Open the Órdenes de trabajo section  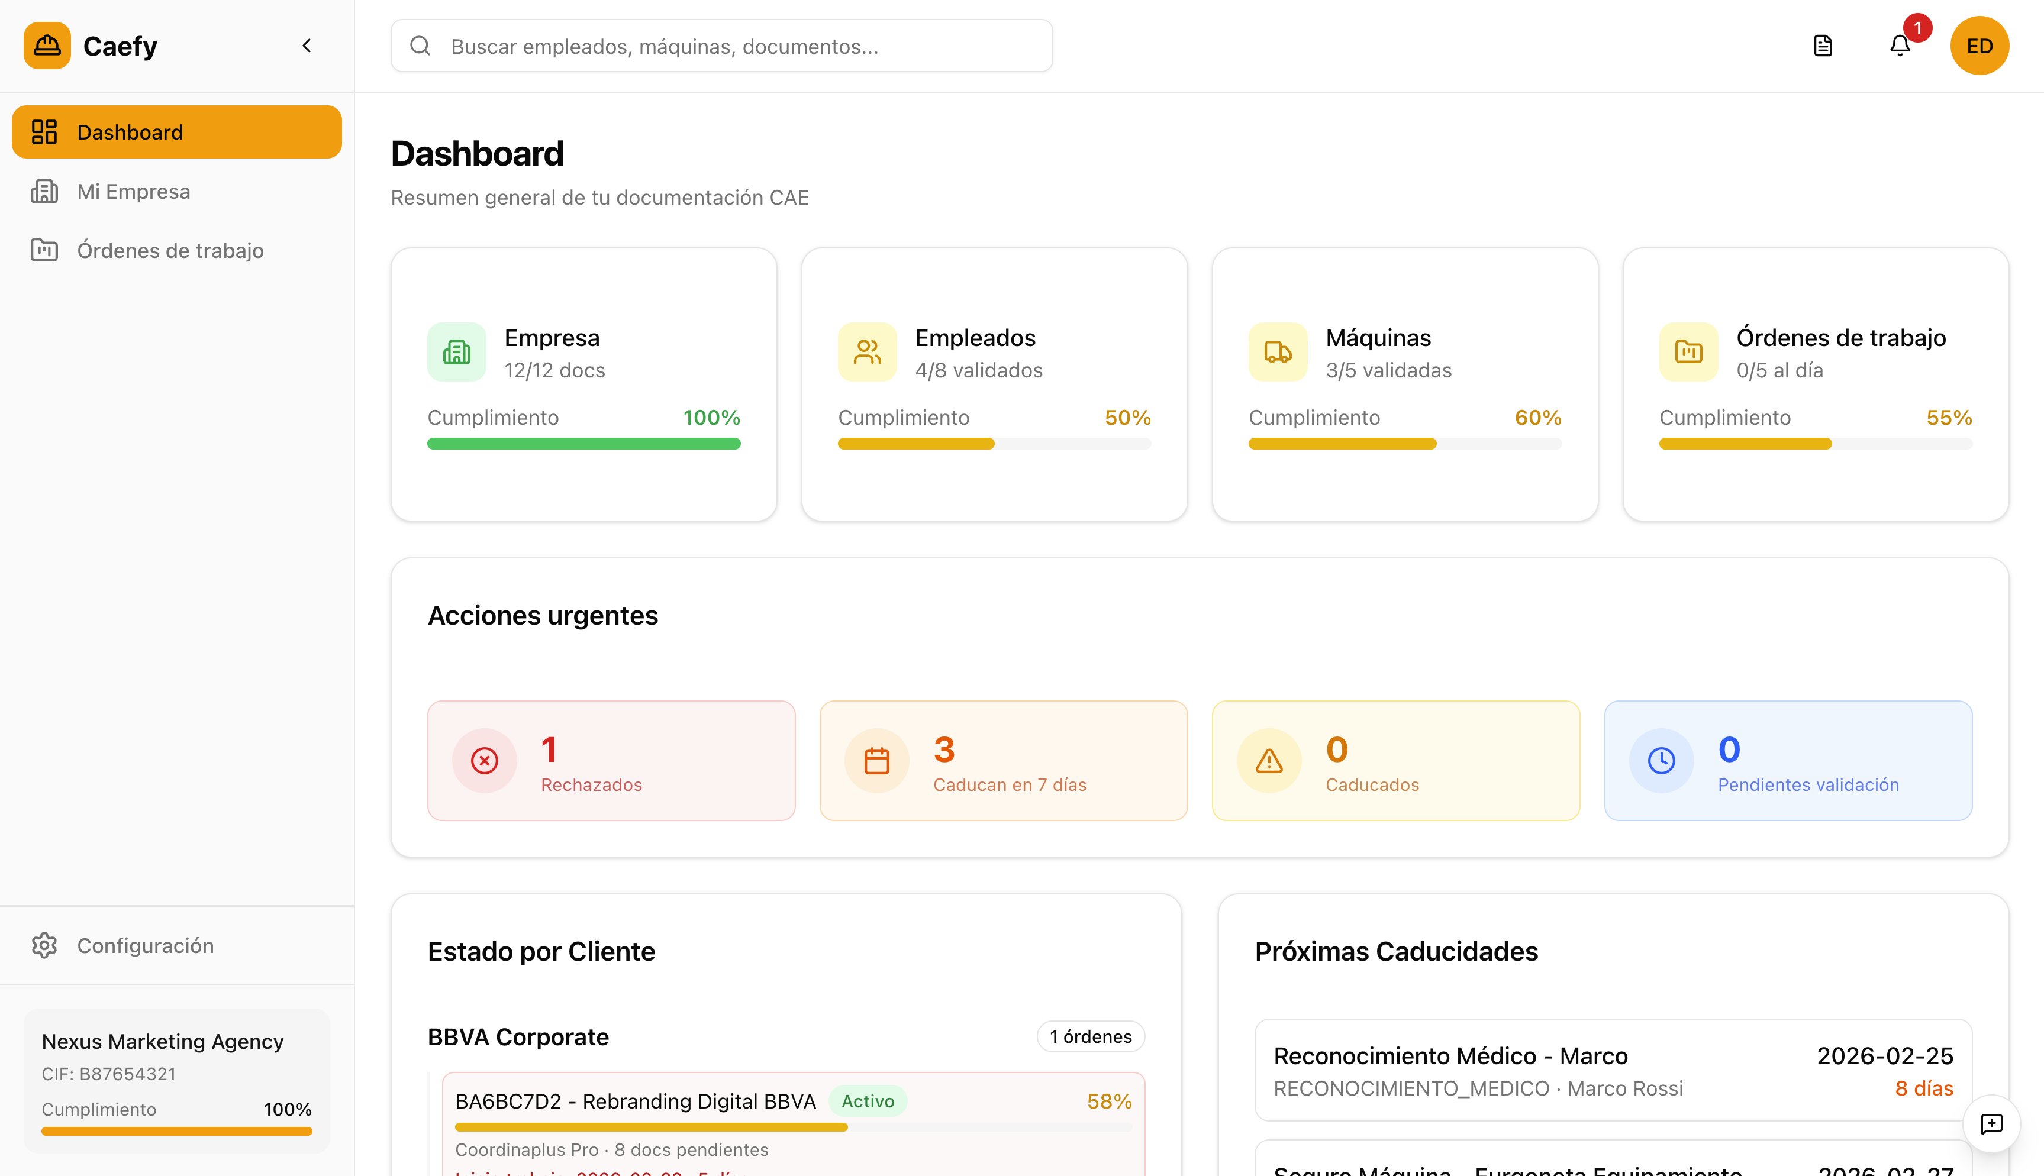[170, 250]
